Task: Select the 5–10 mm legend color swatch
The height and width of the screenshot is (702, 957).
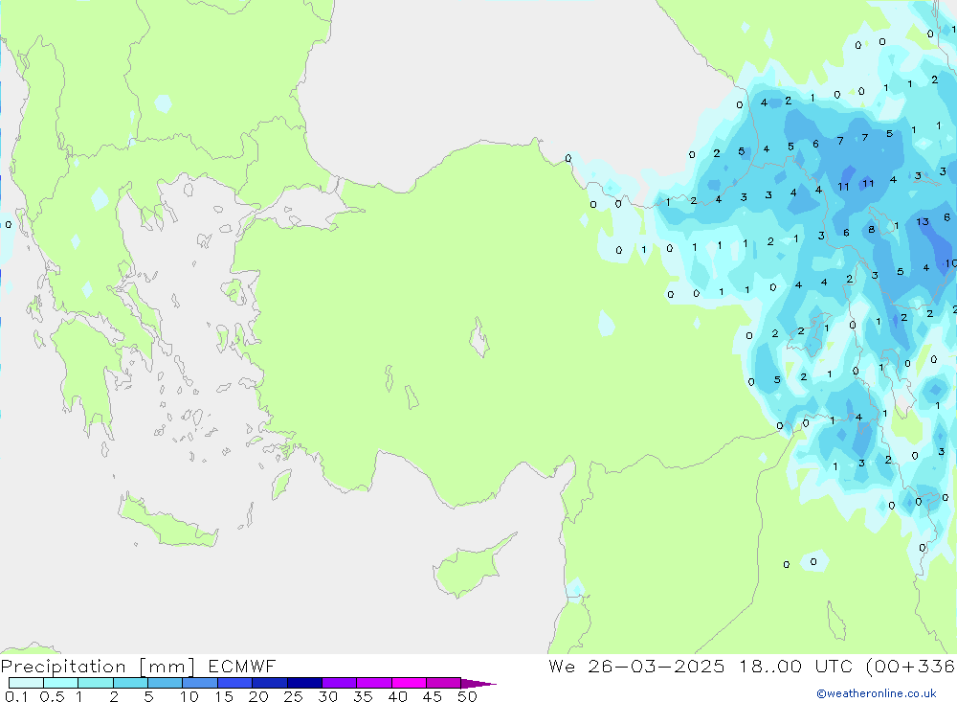Action: click(166, 683)
